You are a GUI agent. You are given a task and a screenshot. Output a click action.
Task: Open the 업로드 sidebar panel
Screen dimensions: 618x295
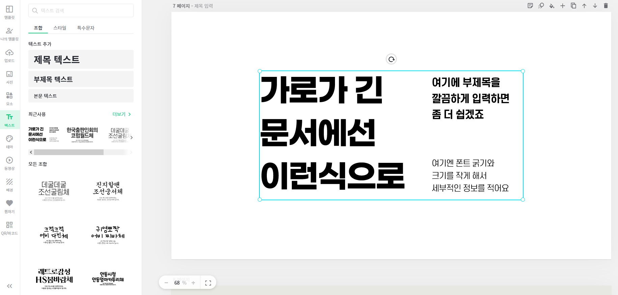pyautogui.click(x=9, y=56)
